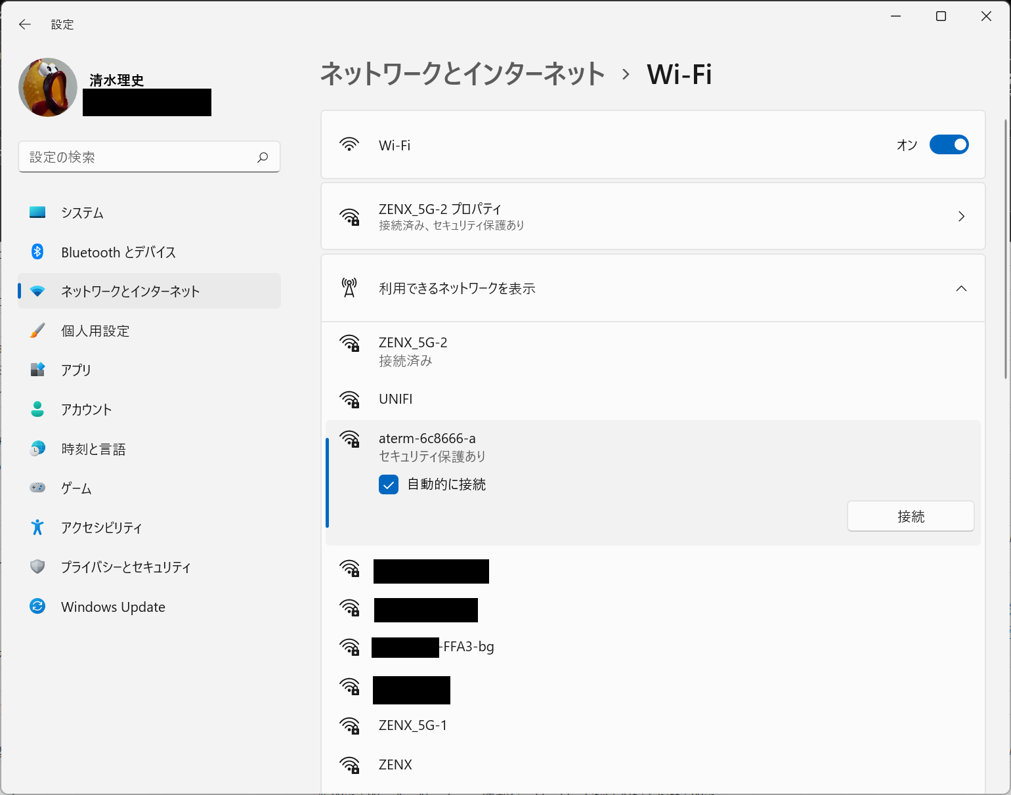1011x795 pixels.
Task: Go to 個人用設定 section
Action: pos(150,331)
